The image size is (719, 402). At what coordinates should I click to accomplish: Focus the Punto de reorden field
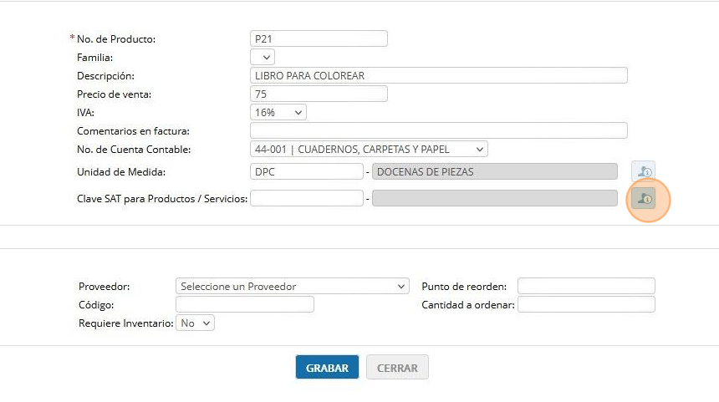(586, 286)
